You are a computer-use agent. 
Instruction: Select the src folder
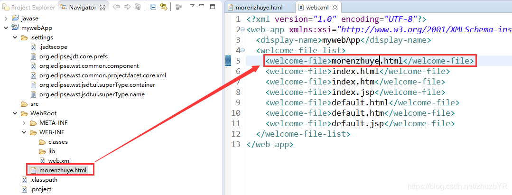34,104
